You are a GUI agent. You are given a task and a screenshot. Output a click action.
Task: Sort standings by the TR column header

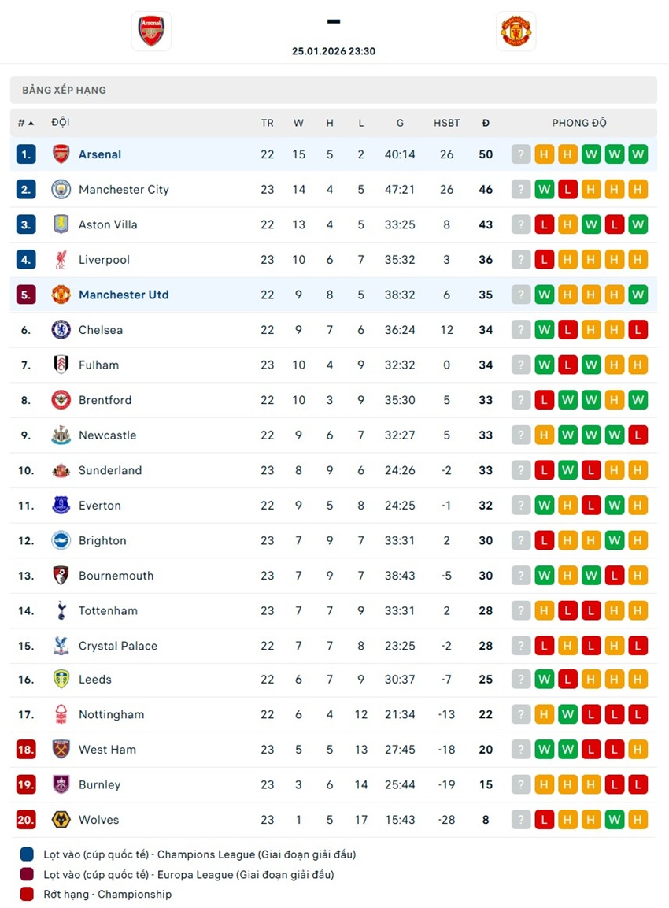pyautogui.click(x=268, y=123)
